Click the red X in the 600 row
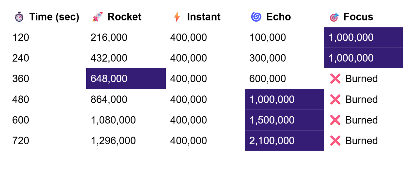The width and height of the screenshot is (416, 169). (335, 120)
